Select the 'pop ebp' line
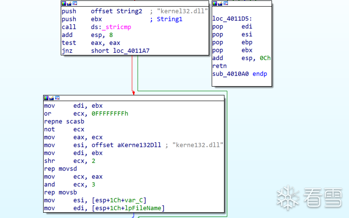The width and height of the screenshot is (349, 218). (x=232, y=43)
